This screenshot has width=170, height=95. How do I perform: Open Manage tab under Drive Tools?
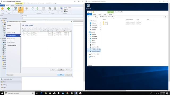coord(110,14)
